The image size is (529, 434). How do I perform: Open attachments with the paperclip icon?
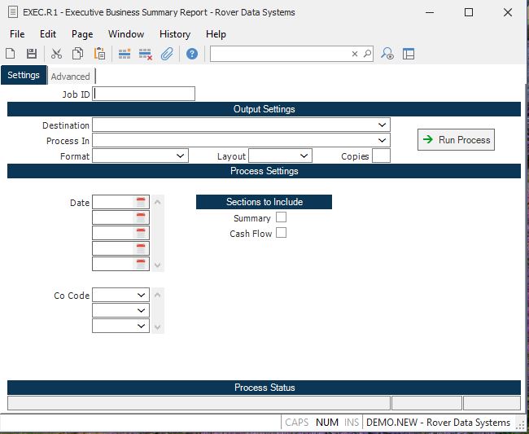[x=167, y=54]
